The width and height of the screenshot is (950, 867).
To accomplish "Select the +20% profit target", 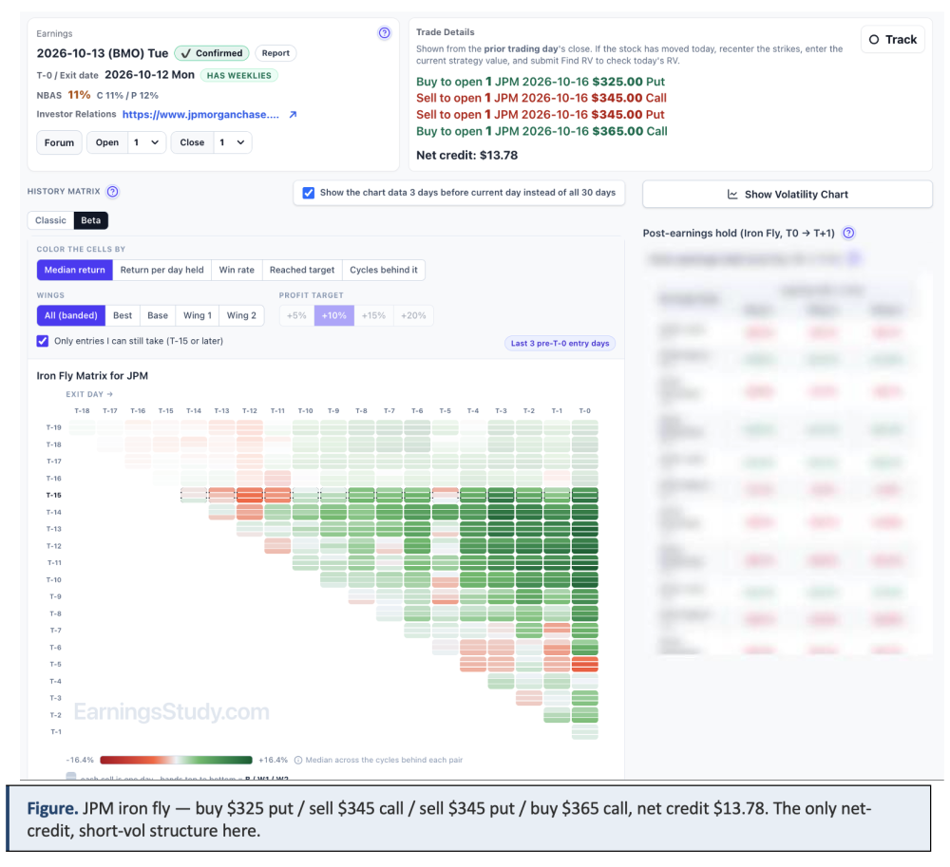I will [x=413, y=315].
